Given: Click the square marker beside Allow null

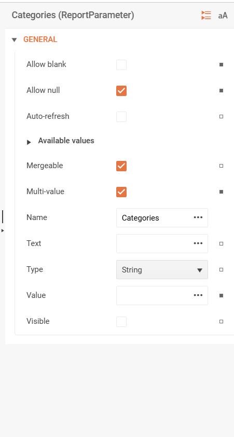Looking at the screenshot, I should [221, 91].
